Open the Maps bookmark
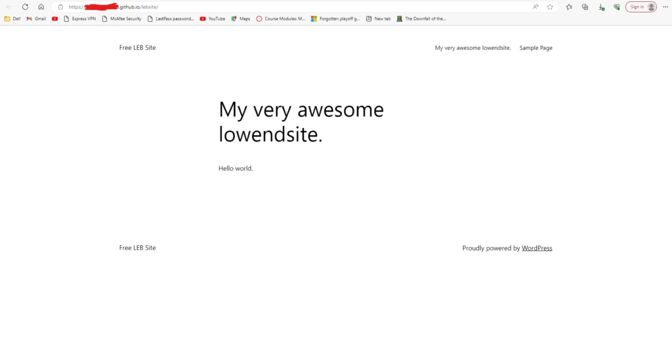672x360 pixels. 241,18
